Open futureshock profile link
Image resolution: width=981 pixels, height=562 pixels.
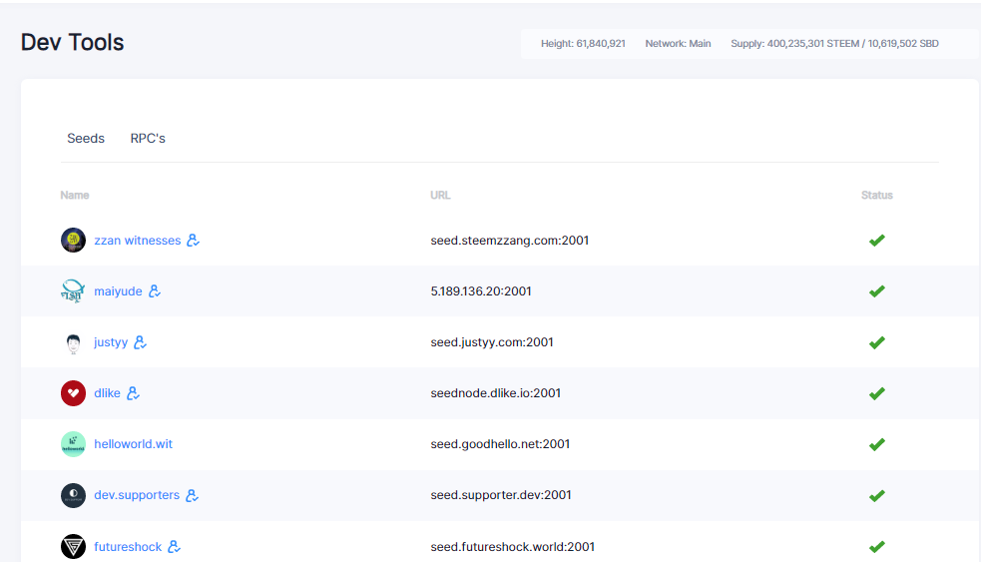(x=128, y=546)
